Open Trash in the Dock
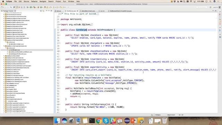This screenshot has width=222, height=125. 164,121
